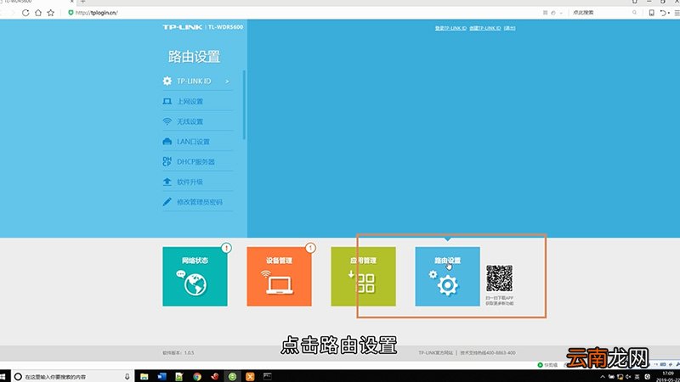This screenshot has height=382, width=680.
Task: Click the search magnifier icon
Action: coord(634,13)
